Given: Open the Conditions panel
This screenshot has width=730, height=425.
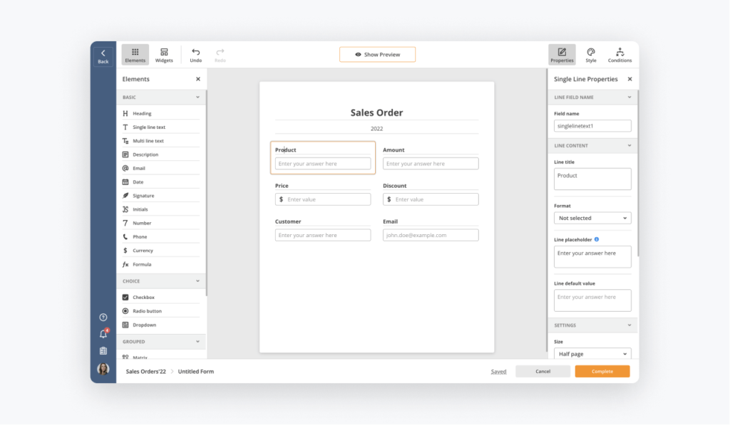Looking at the screenshot, I should pos(620,55).
